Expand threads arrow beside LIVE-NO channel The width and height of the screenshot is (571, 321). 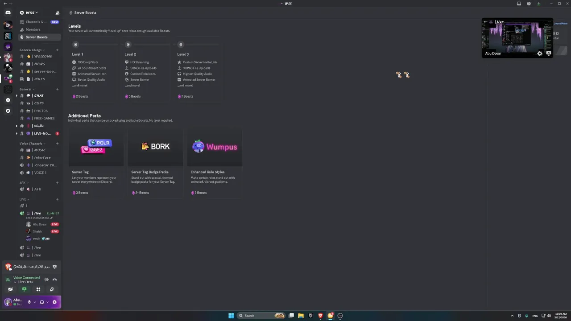point(17,134)
